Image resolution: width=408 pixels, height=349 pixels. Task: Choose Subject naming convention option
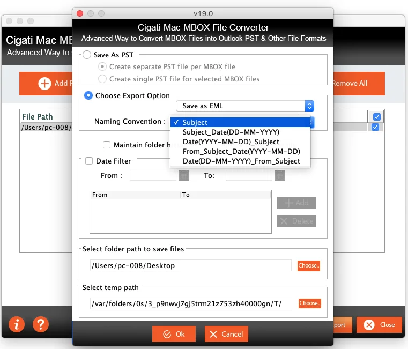(240, 122)
